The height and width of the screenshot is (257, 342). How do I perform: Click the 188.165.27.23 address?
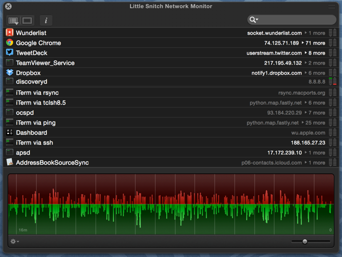[x=308, y=142]
